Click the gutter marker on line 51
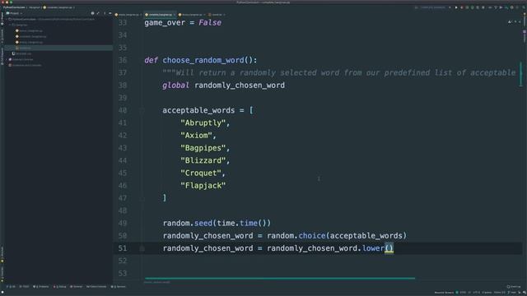This screenshot has height=296, width=527. [x=142, y=248]
